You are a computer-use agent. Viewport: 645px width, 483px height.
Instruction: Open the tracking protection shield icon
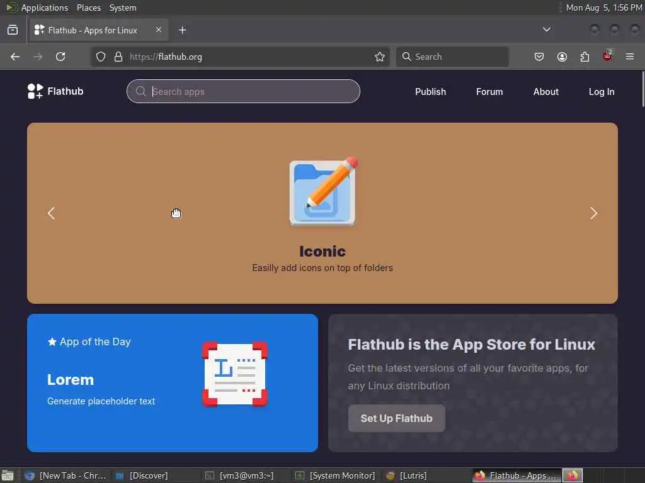[x=101, y=57]
